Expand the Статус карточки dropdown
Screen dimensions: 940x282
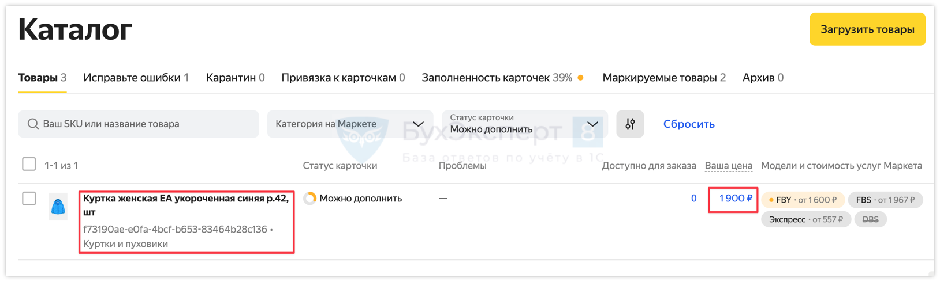[524, 124]
